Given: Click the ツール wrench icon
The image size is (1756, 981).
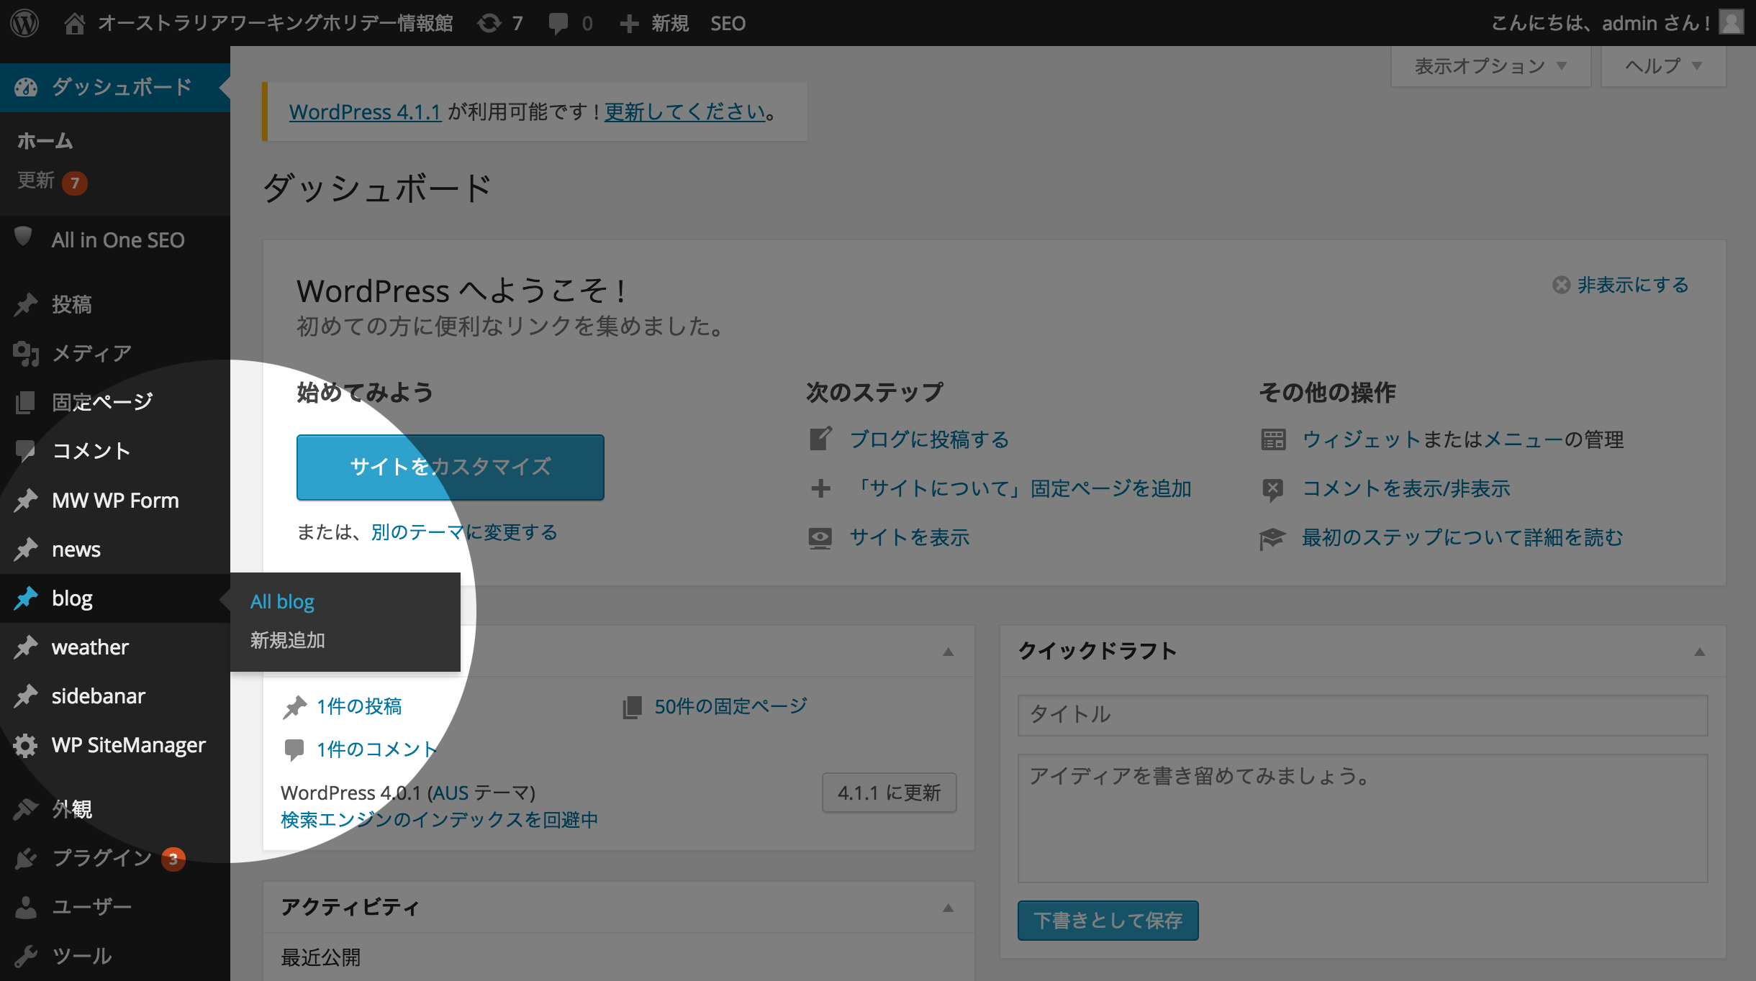Looking at the screenshot, I should click(x=26, y=956).
